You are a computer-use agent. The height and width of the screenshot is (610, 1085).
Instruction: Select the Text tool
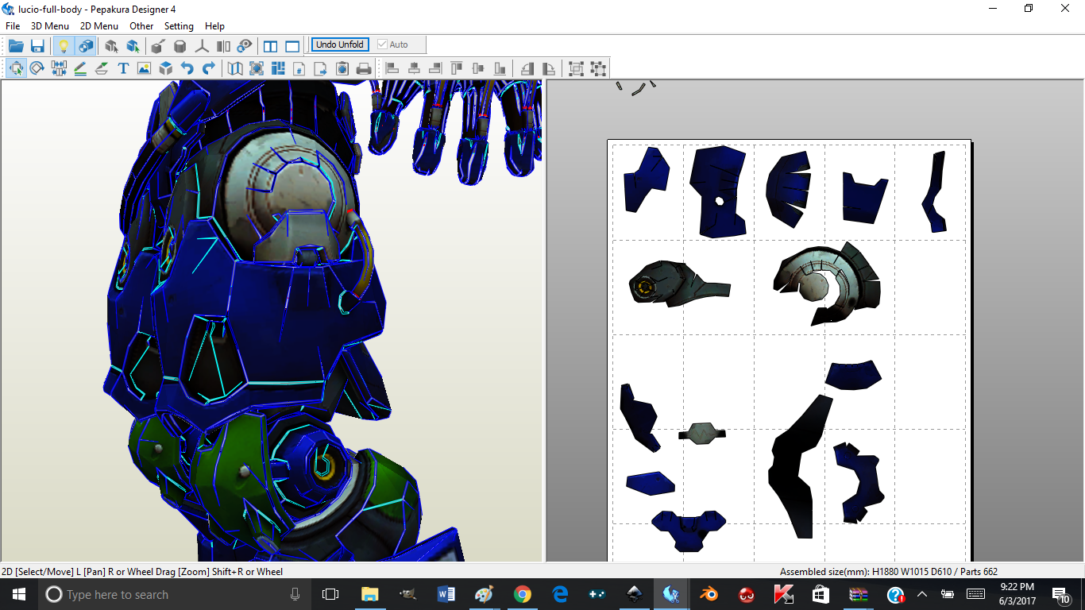tap(123, 68)
